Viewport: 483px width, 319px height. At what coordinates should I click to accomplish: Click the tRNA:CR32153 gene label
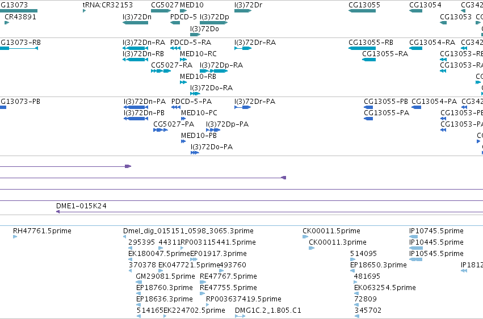108,5
